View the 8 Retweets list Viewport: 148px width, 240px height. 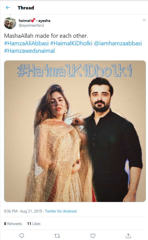coord(13,224)
